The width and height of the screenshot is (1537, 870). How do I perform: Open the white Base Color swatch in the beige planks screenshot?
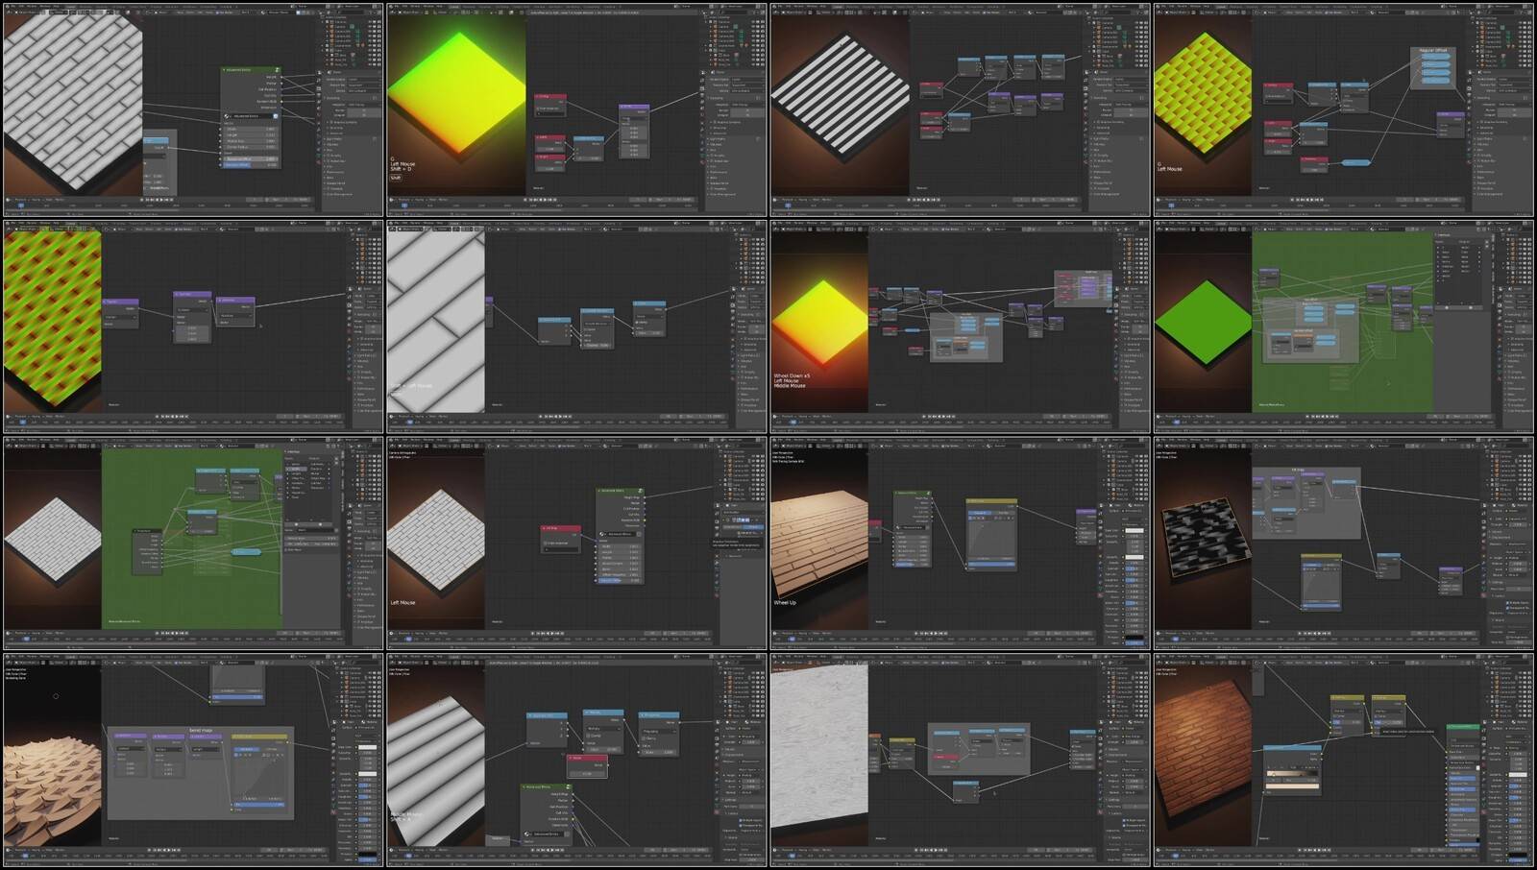point(1134,530)
